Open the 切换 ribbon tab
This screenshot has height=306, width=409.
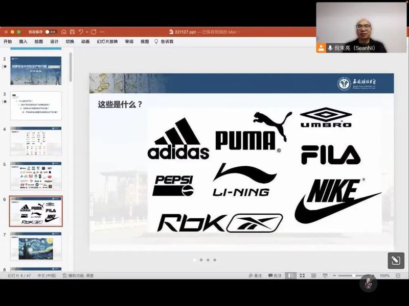[x=70, y=42]
